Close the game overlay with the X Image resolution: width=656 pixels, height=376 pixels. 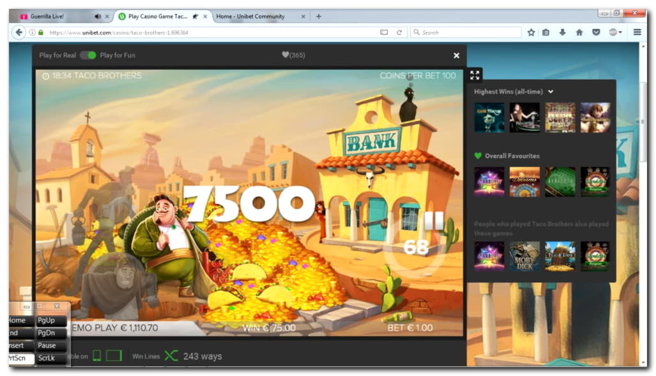pos(457,55)
